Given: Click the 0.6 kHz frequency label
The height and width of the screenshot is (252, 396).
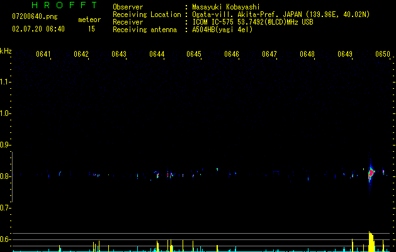Looking at the screenshot, I should [4, 239].
